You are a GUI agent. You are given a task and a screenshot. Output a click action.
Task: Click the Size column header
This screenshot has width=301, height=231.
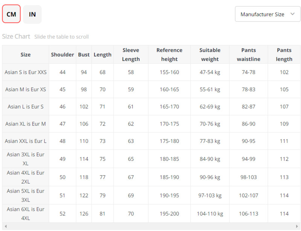(26, 55)
